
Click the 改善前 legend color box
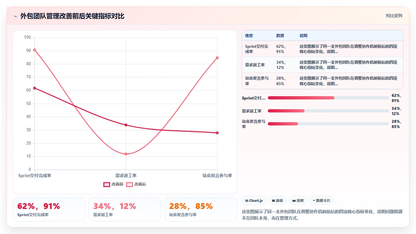click(x=107, y=184)
